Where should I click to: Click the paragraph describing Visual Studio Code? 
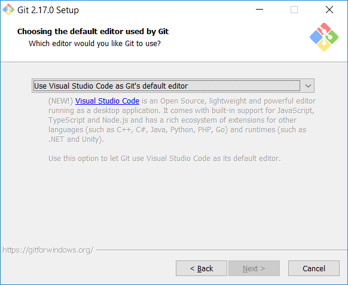182,120
